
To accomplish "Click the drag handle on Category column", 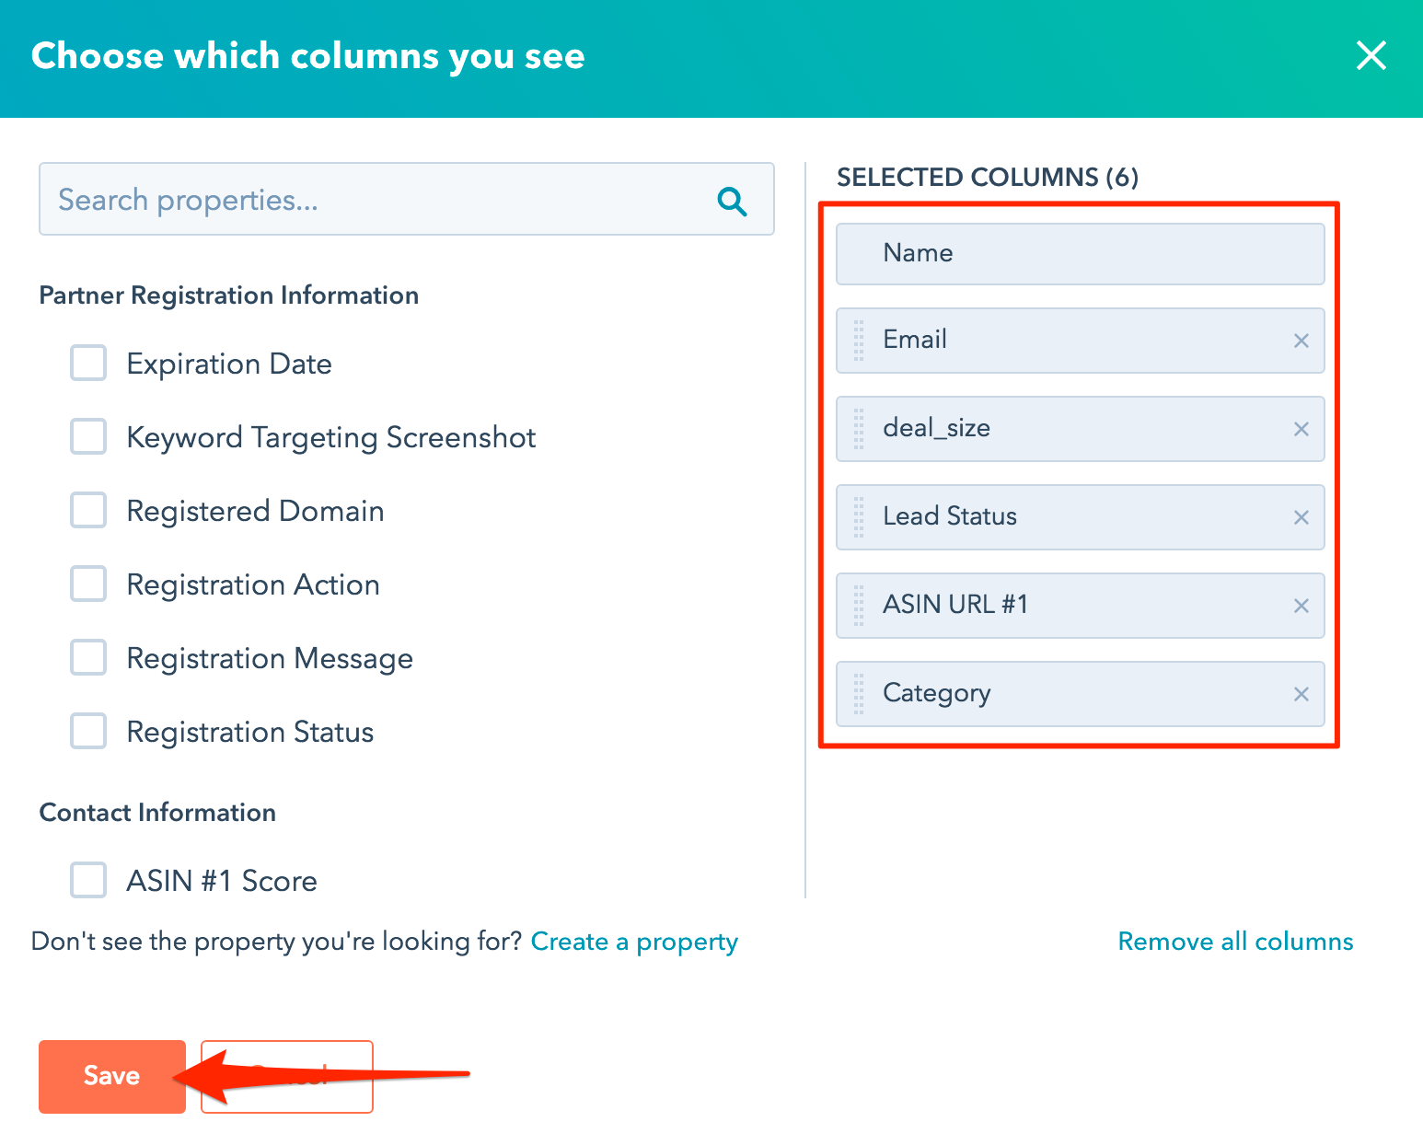I will pos(859,694).
